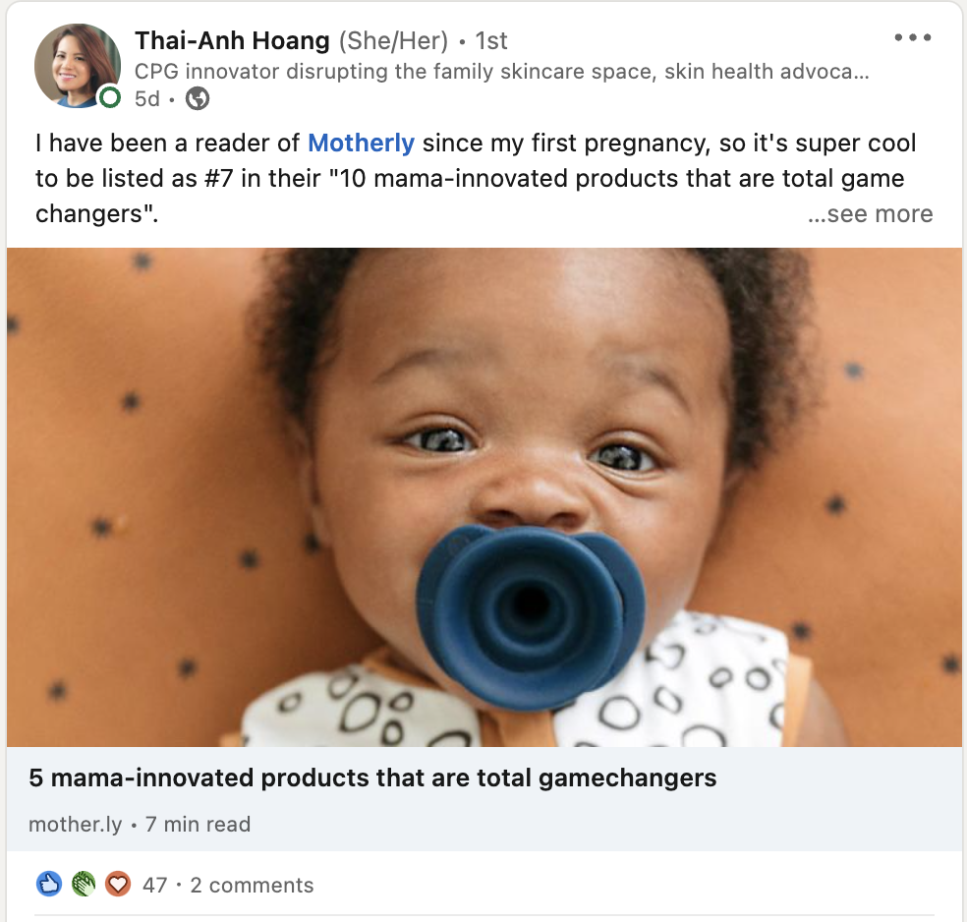Screen dimensions: 967x922
Task: Click the red heart Love reaction icon
Action: 118,884
